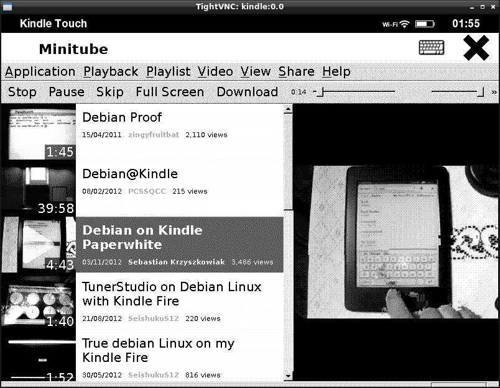Click the 220 views text
500x388 pixels.
coord(203,318)
